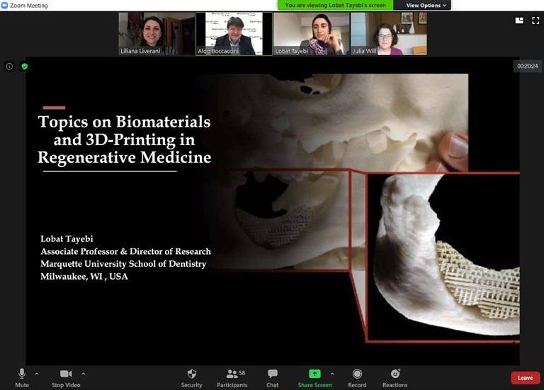Select Lobat Tayebi's video thumbnail

(312, 34)
